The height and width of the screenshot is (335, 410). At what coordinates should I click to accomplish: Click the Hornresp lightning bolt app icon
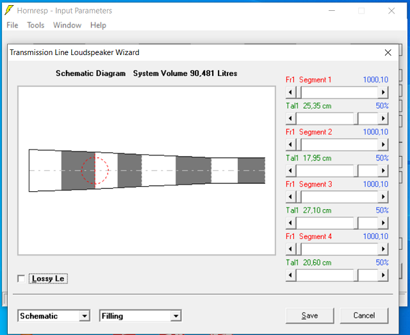pyautogui.click(x=9, y=10)
